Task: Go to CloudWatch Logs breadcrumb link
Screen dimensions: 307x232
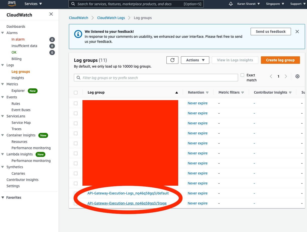Action: (x=111, y=18)
